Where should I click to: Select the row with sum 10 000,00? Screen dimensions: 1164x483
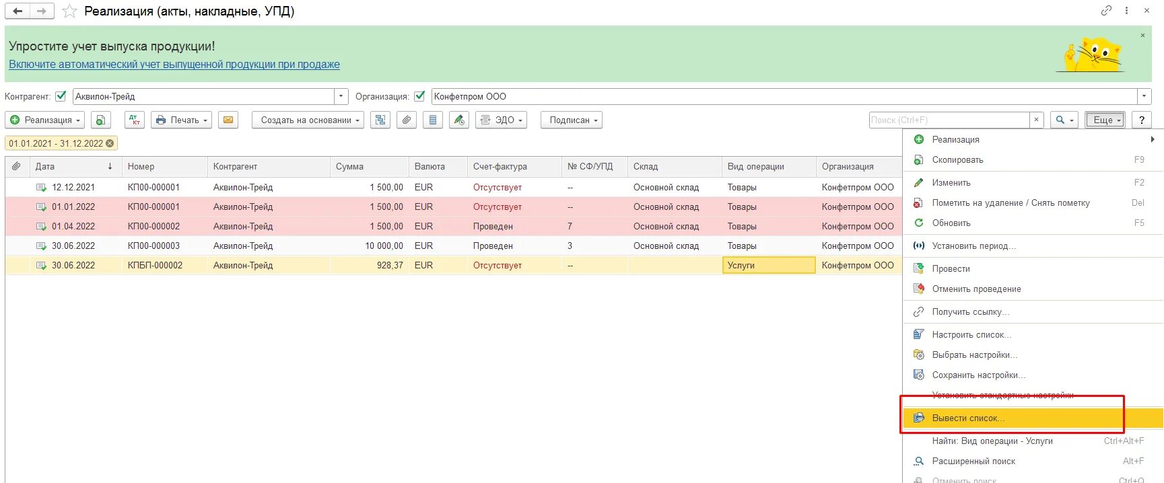pyautogui.click(x=453, y=246)
